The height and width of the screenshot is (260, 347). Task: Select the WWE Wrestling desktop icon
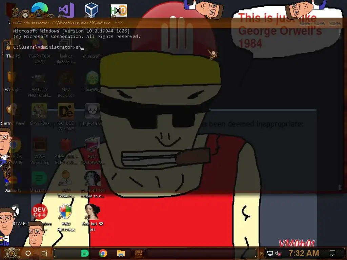coord(40,151)
